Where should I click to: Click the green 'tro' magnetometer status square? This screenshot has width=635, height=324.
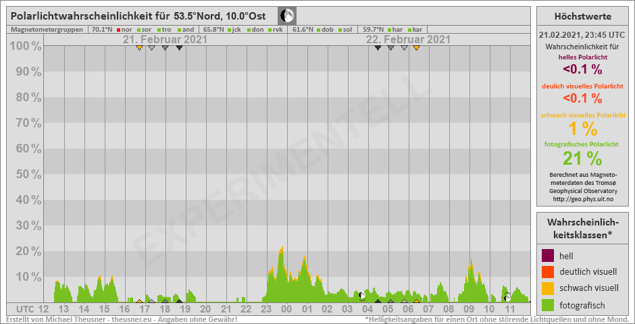159,30
